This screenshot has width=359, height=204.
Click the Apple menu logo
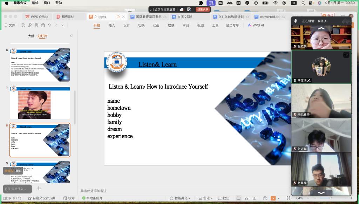[x=7, y=3]
